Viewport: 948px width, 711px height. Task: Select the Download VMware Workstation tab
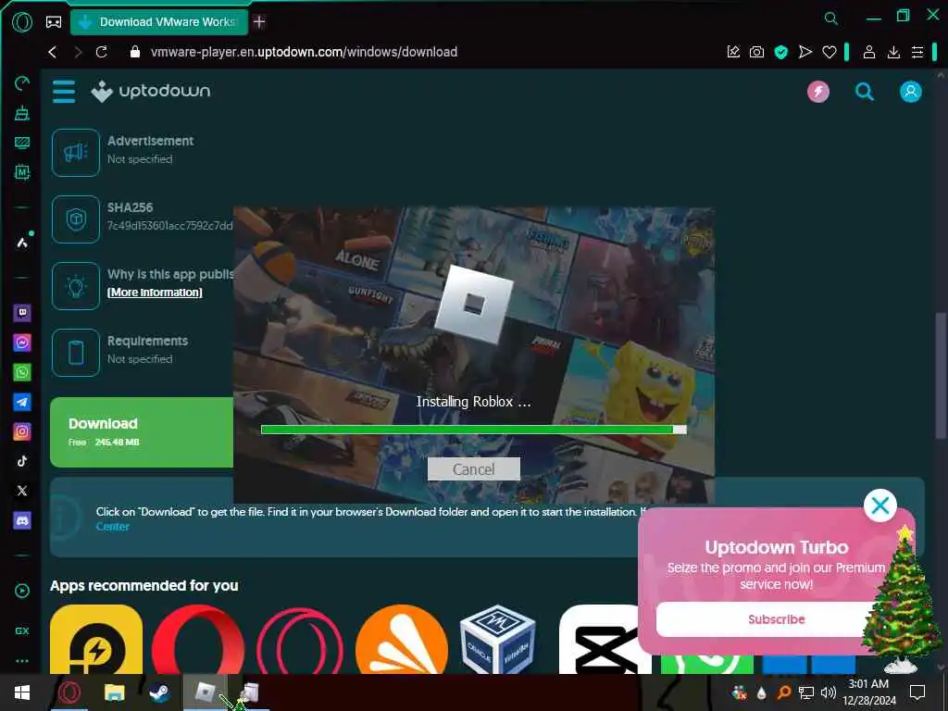pos(159,22)
